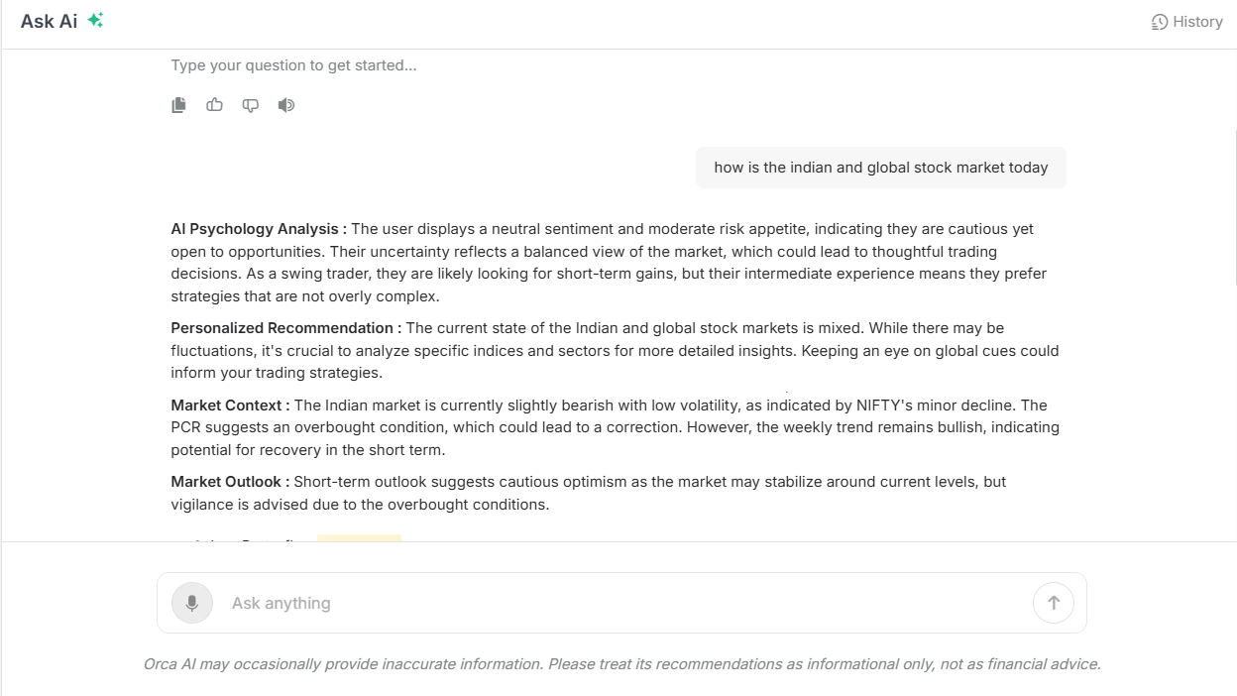Click the AI Psychology Analysis heading

coord(259,229)
